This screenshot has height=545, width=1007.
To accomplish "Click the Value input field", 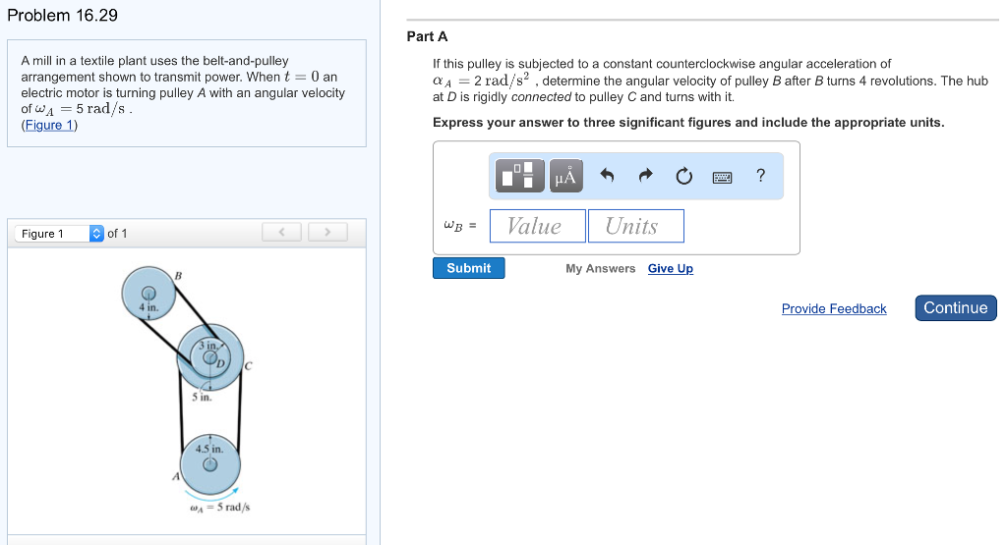I will coord(537,226).
